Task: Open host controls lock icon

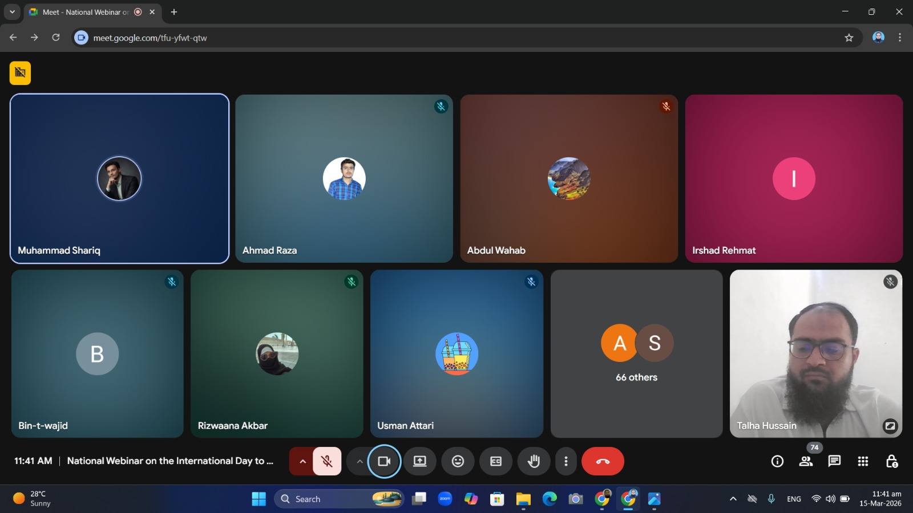Action: pyautogui.click(x=891, y=461)
